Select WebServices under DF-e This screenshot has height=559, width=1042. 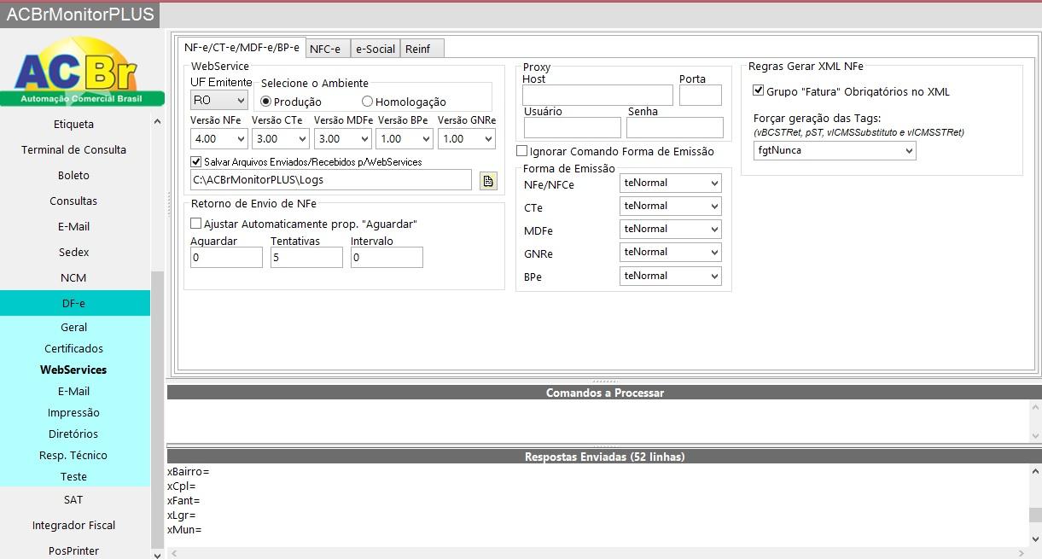[x=74, y=370]
